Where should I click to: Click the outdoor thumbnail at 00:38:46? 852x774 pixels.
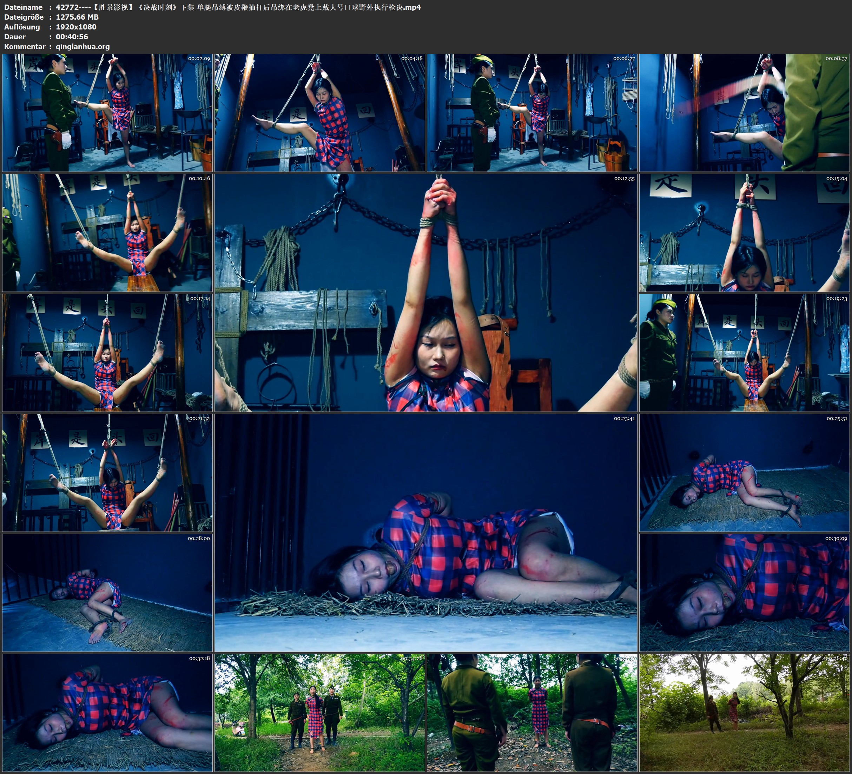pyautogui.click(x=744, y=712)
